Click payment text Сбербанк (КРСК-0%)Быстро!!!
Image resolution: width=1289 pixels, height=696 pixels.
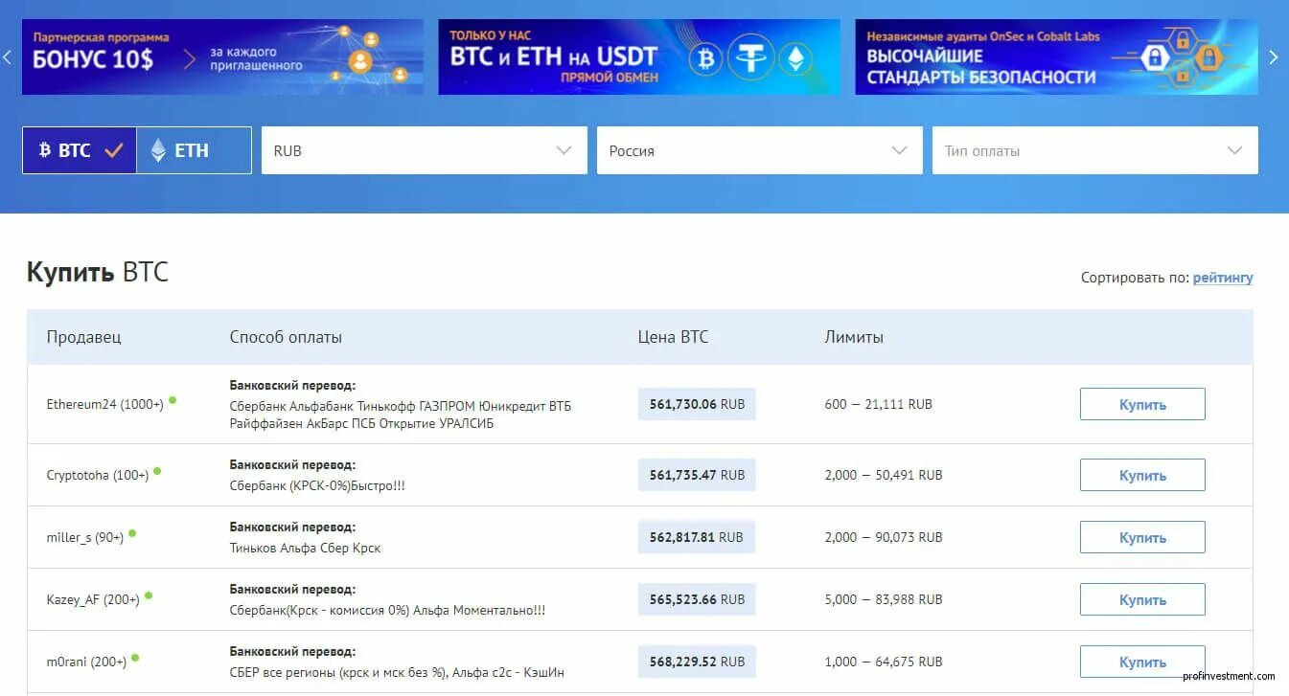click(x=317, y=485)
